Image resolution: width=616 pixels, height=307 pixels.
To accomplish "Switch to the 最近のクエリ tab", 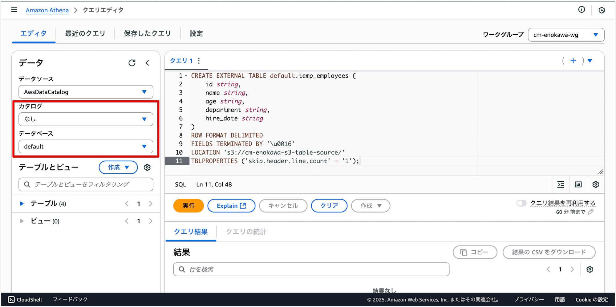I will tap(85, 34).
